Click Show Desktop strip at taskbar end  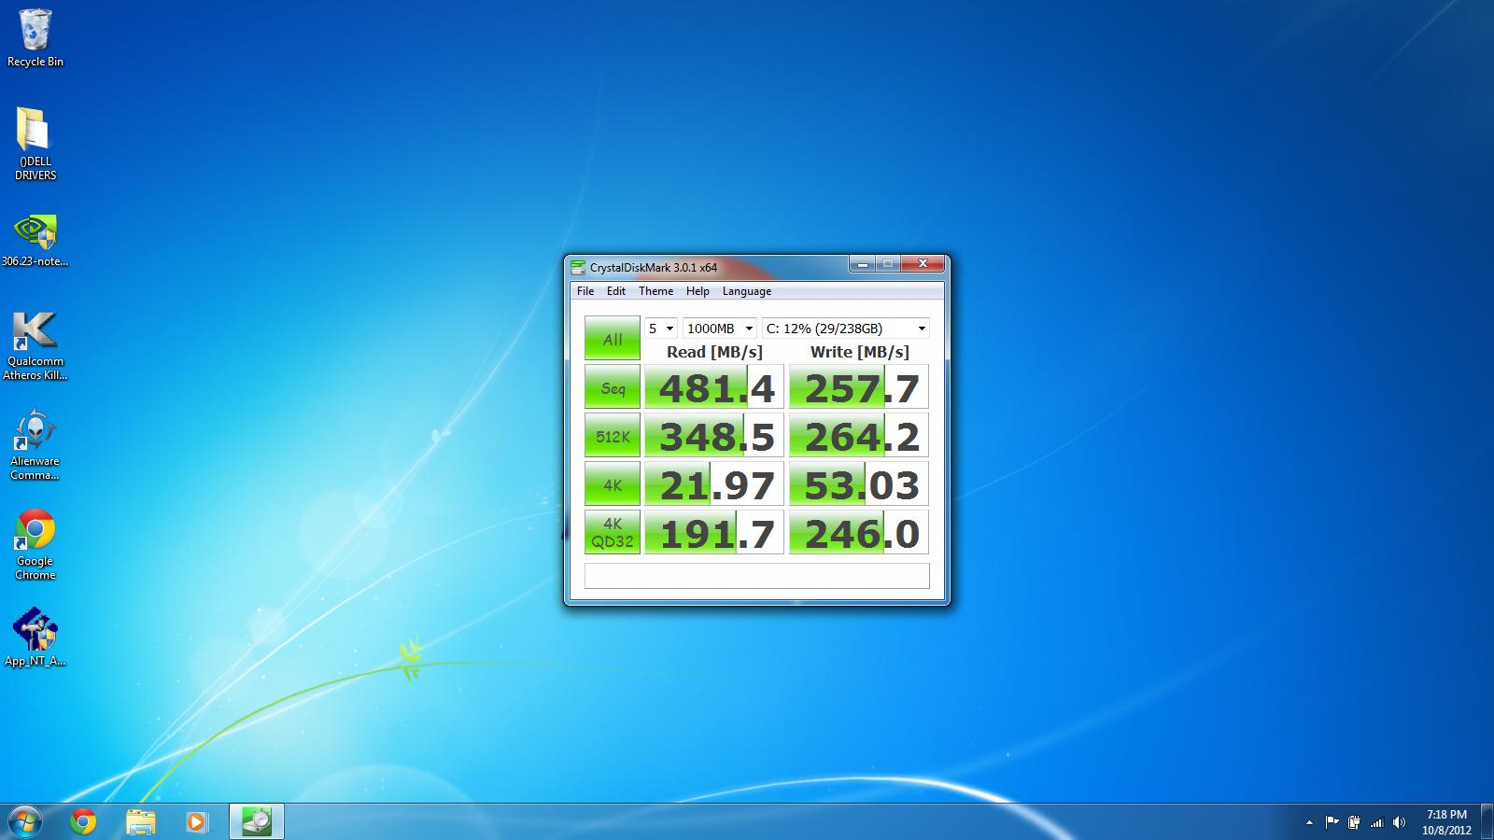(x=1487, y=822)
